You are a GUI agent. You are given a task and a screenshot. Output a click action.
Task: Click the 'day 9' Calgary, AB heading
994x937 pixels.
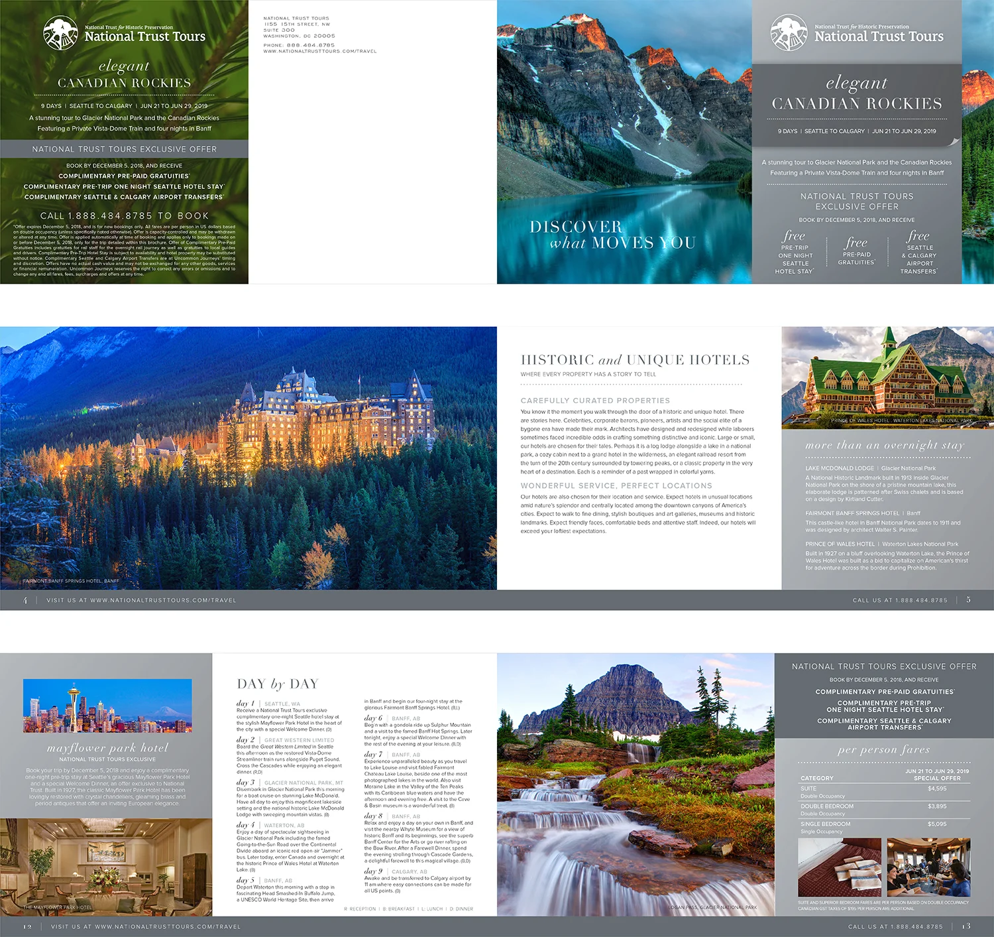[396, 871]
